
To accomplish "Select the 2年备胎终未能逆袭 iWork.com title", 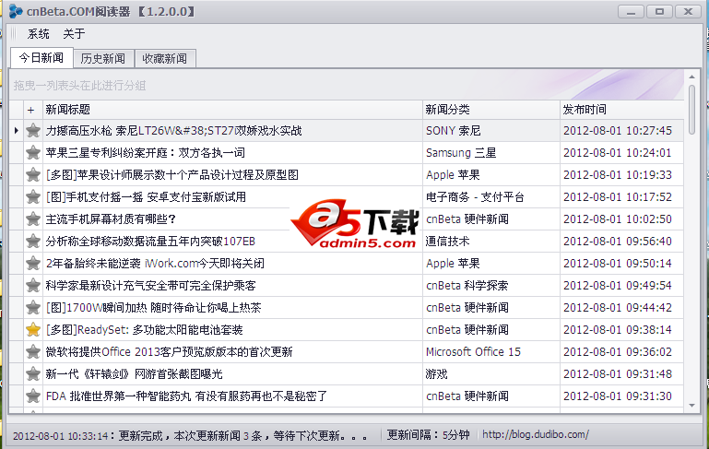I will (x=155, y=264).
